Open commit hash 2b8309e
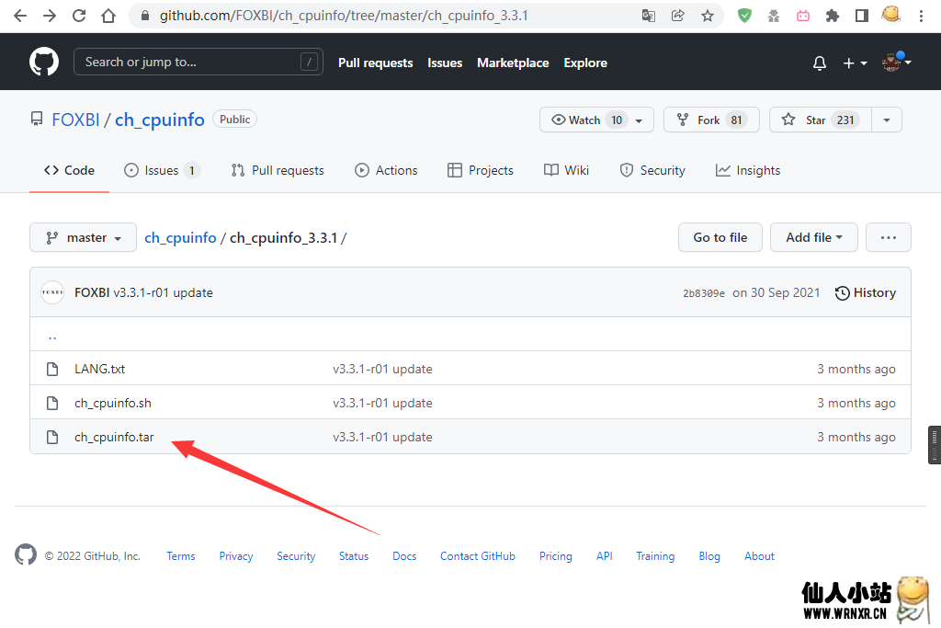The height and width of the screenshot is (628, 941). (703, 293)
